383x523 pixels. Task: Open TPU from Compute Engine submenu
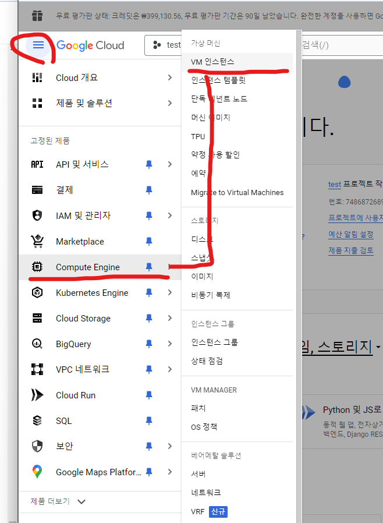tap(198, 136)
